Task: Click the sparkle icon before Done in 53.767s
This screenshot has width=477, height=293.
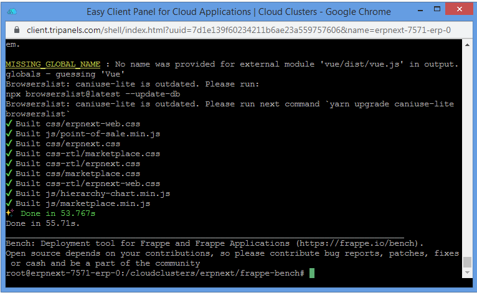Action: [x=10, y=213]
